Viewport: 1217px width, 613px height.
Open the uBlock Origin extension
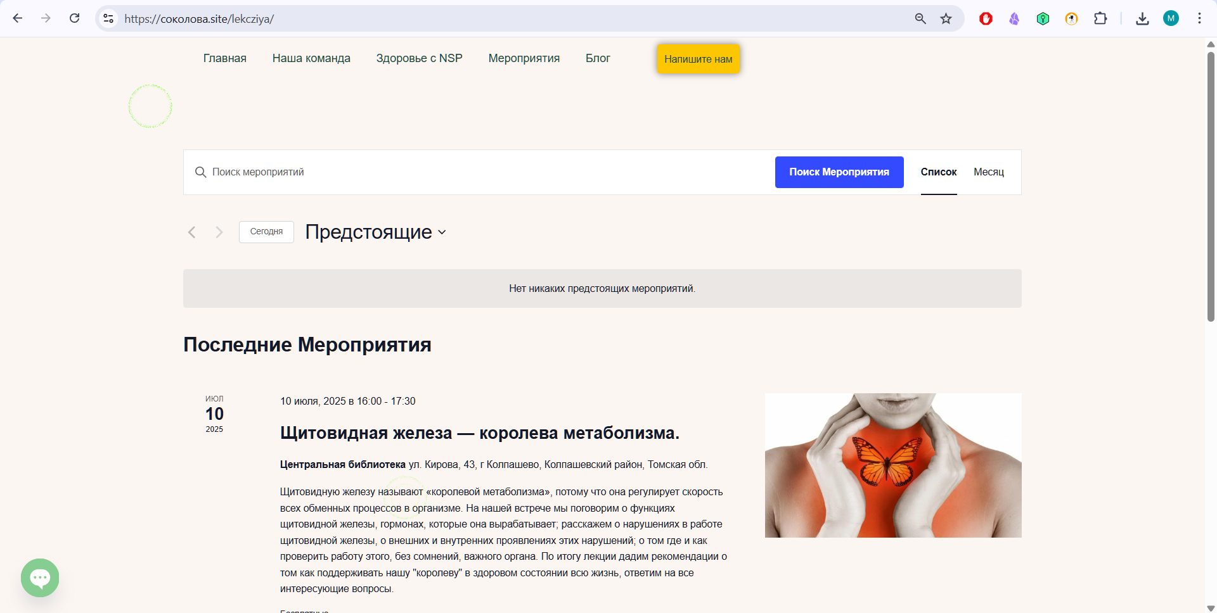(x=985, y=18)
